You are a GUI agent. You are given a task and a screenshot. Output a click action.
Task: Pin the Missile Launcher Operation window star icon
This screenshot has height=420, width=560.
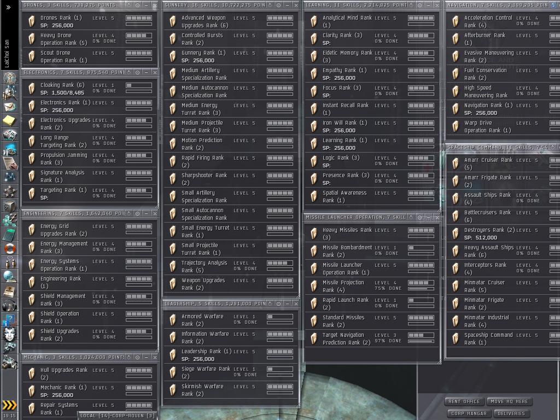click(x=411, y=217)
